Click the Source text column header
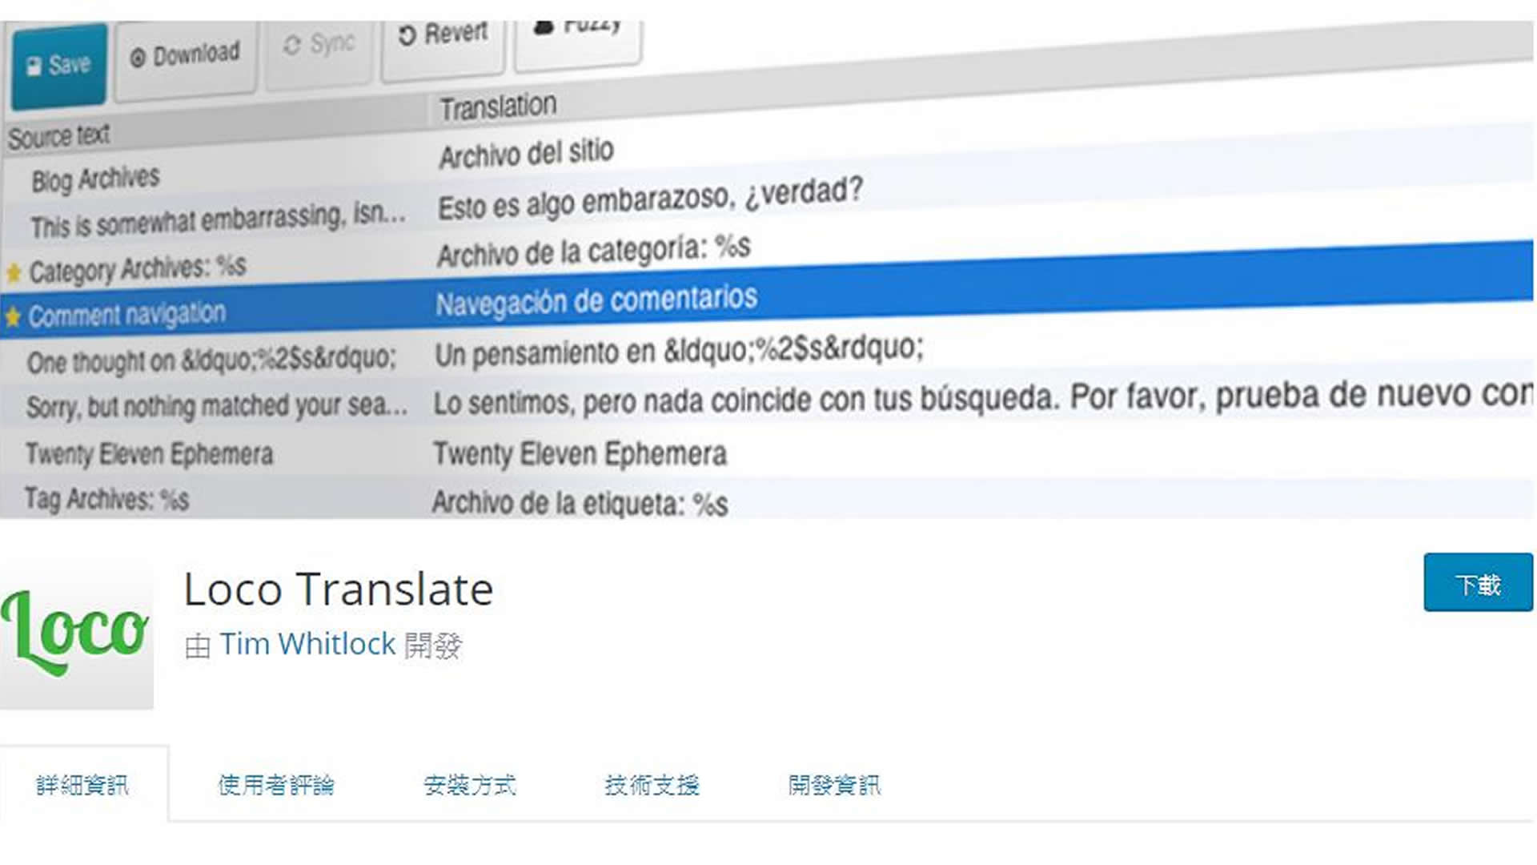This screenshot has height=865, width=1537. point(59,137)
